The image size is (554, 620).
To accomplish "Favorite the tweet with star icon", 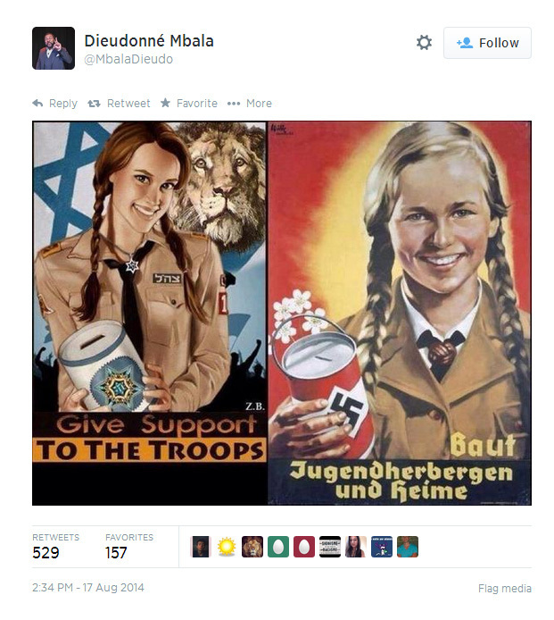I will point(165,103).
